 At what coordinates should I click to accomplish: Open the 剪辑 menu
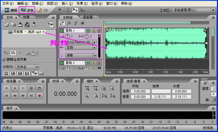click(x=37, y=4)
